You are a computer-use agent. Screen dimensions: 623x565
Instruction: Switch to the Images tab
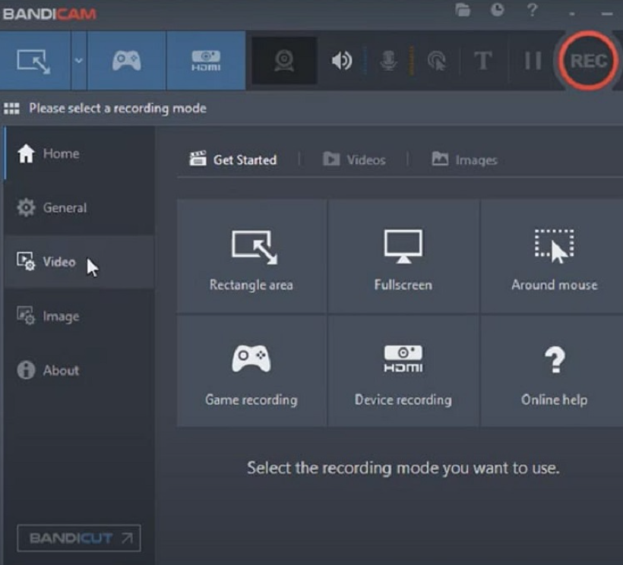[x=464, y=159]
